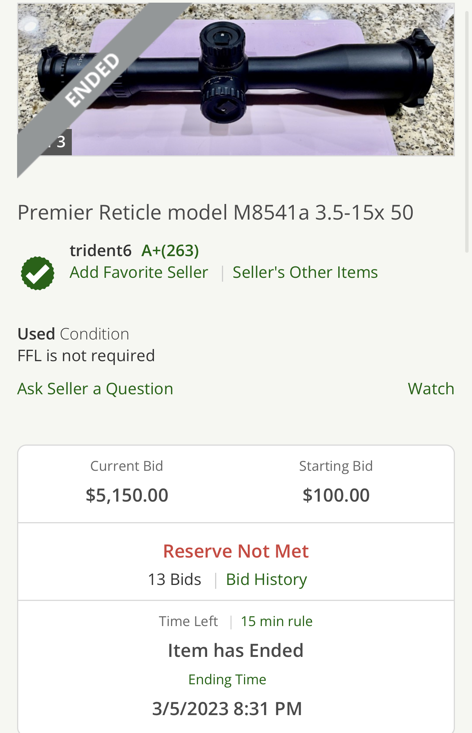Open the Bid History link

pyautogui.click(x=266, y=580)
